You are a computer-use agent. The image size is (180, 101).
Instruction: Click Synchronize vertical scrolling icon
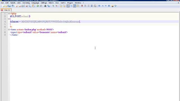coord(60,6)
